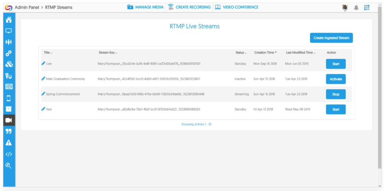Sort by Stream Key column
Screen dimensions: 384x191
click(x=108, y=53)
